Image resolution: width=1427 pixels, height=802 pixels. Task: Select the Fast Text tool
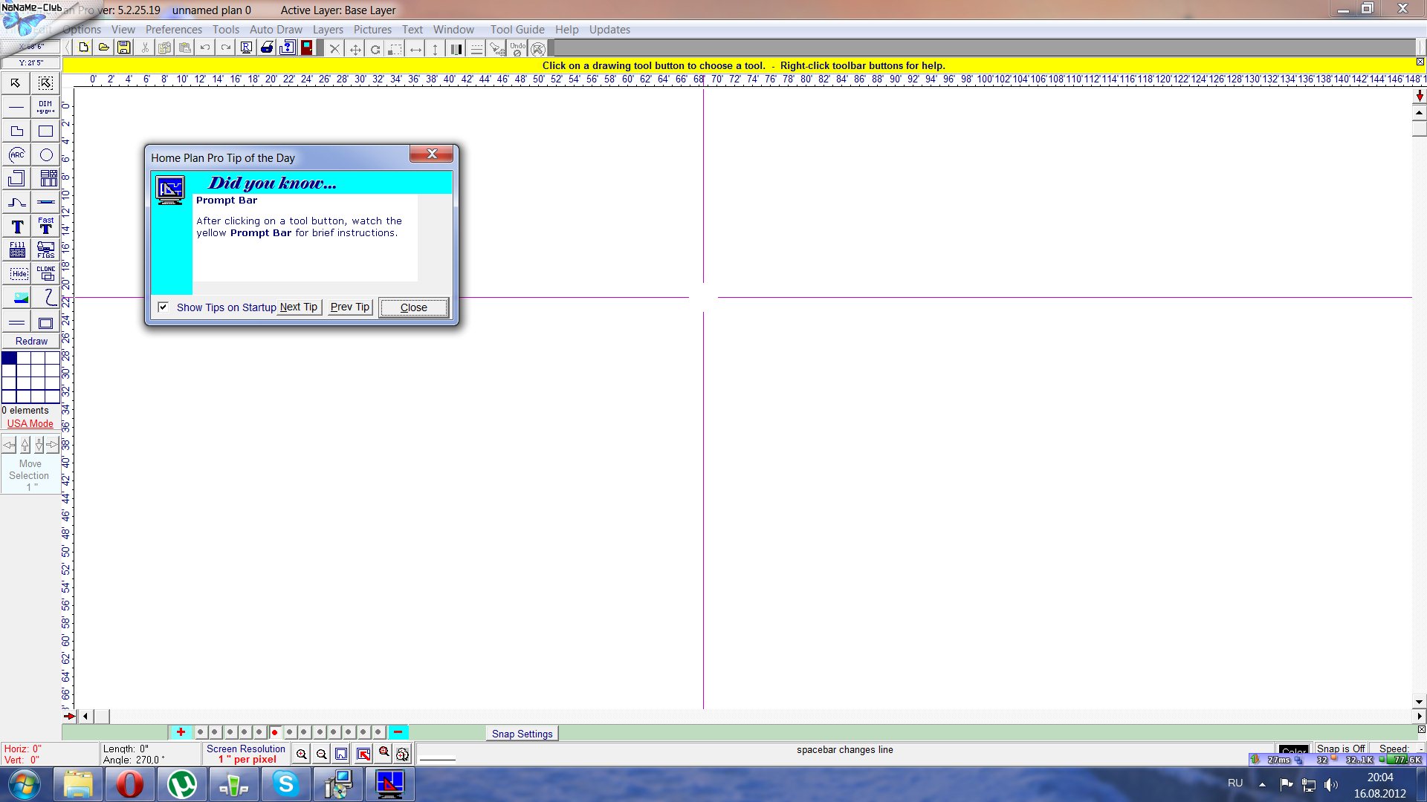(46, 226)
